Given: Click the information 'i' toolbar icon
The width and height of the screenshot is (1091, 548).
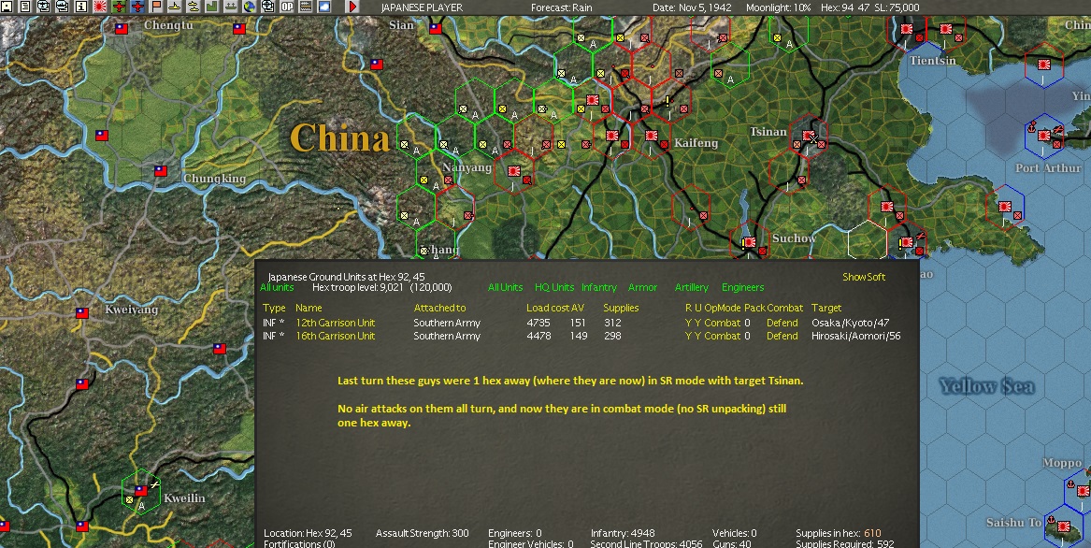Looking at the screenshot, I should 80,7.
